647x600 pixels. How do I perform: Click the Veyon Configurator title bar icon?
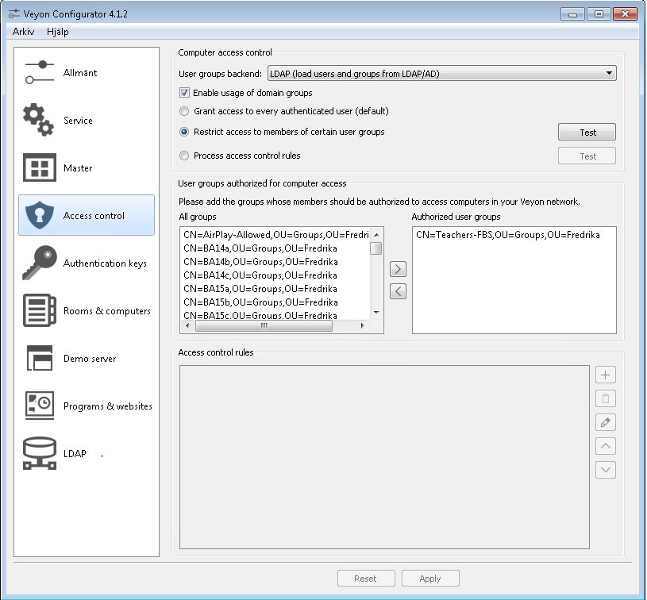coord(13,14)
